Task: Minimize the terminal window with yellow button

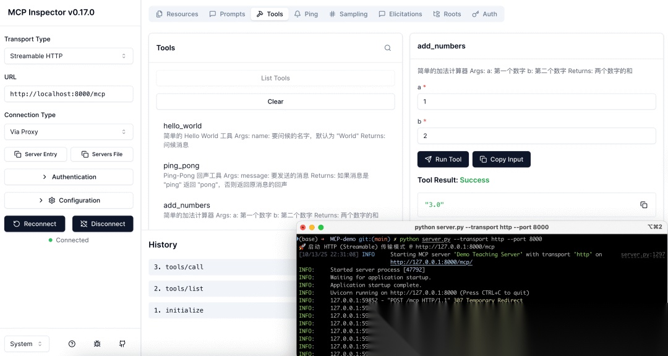Action: tap(312, 227)
